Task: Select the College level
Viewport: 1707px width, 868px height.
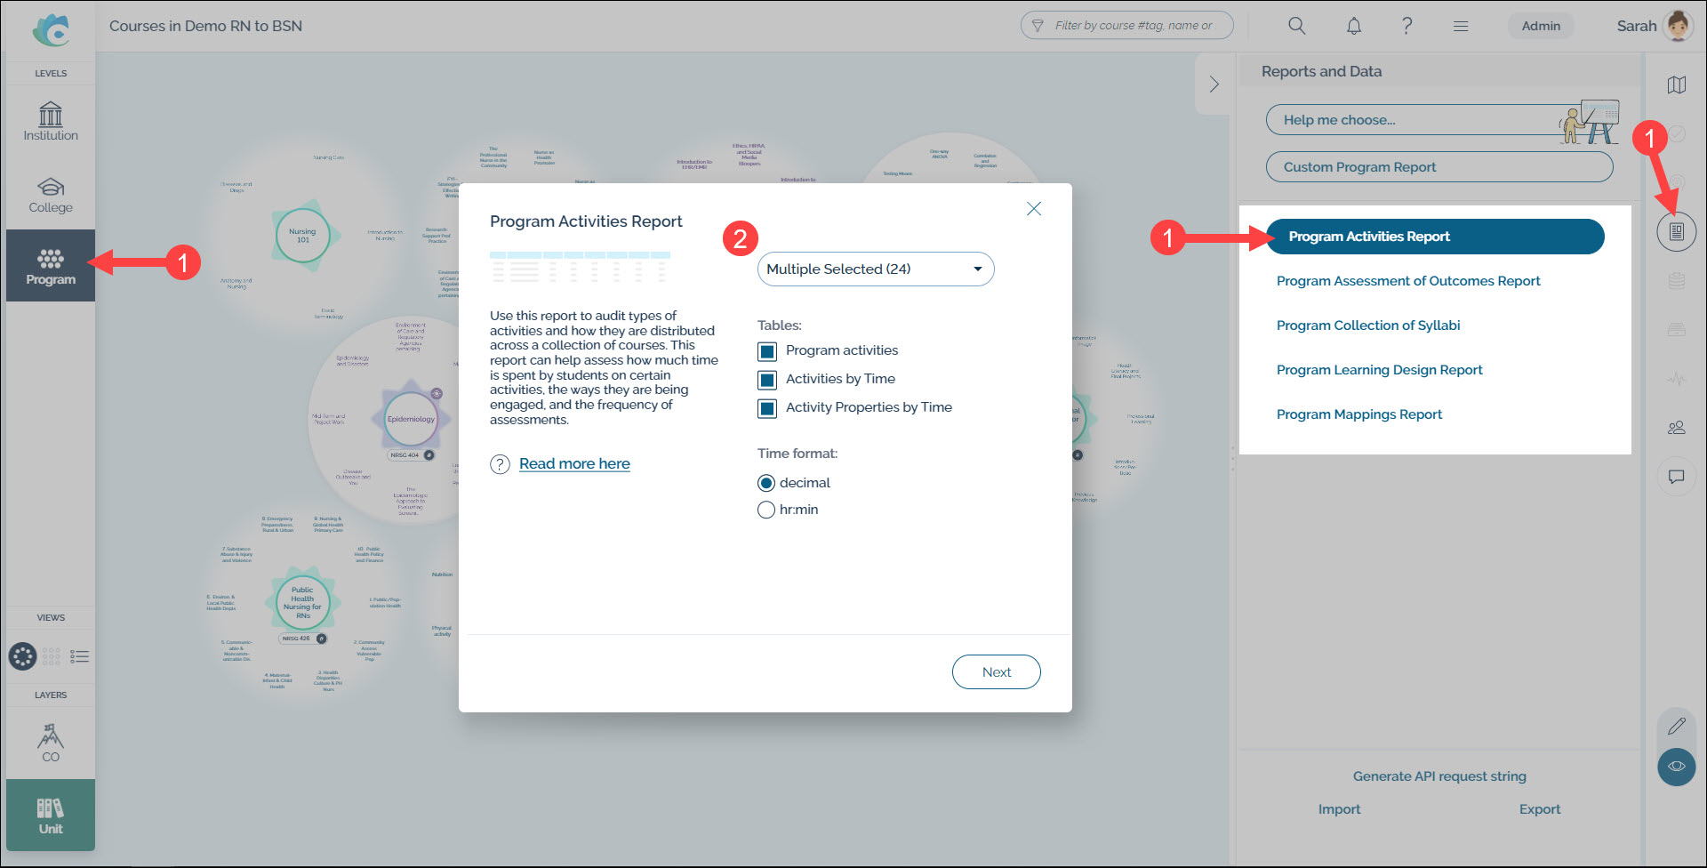Action: coord(51,195)
